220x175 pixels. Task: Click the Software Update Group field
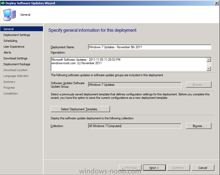point(135,85)
